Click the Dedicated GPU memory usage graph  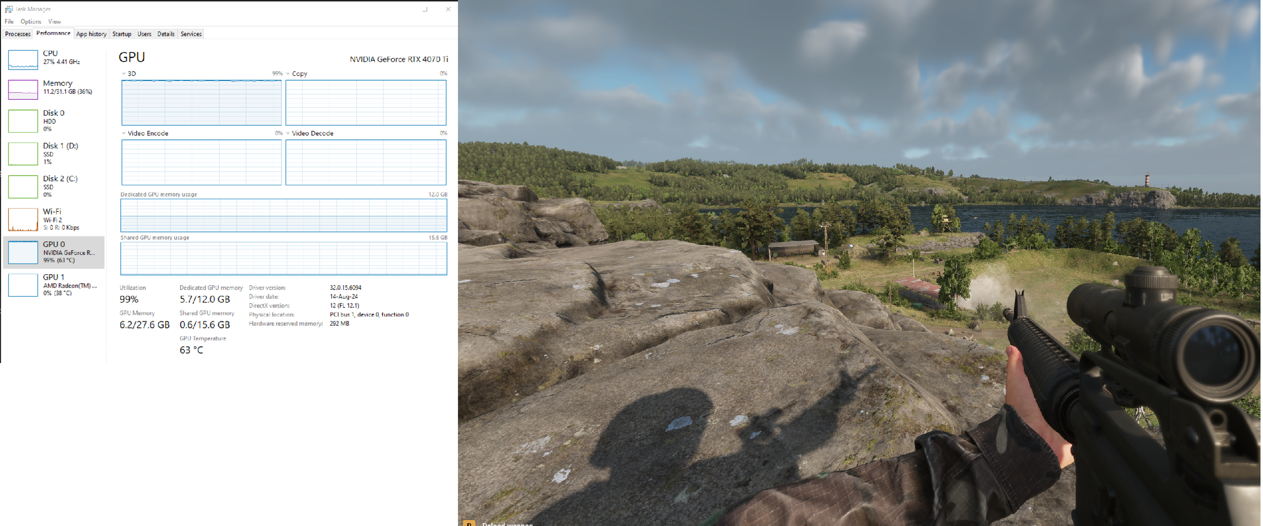283,215
